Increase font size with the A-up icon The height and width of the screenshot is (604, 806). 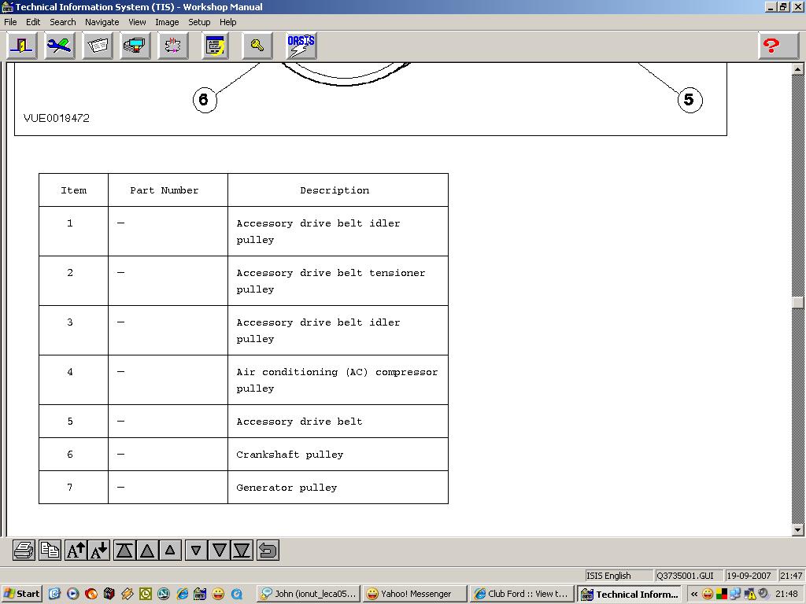[x=76, y=551]
